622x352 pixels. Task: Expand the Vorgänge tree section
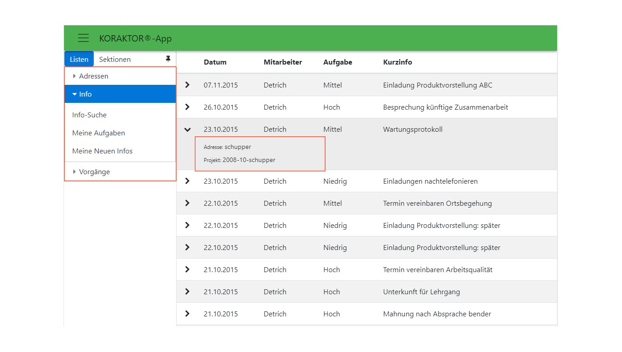pos(94,172)
